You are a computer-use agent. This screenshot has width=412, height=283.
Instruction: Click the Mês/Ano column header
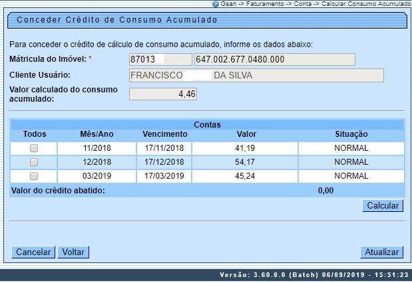98,134
